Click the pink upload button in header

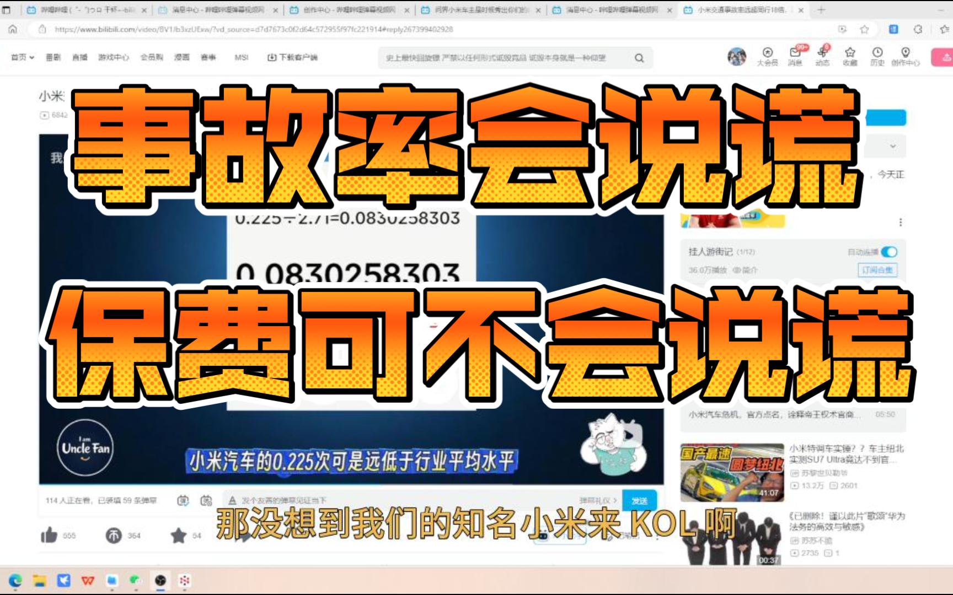(942, 57)
